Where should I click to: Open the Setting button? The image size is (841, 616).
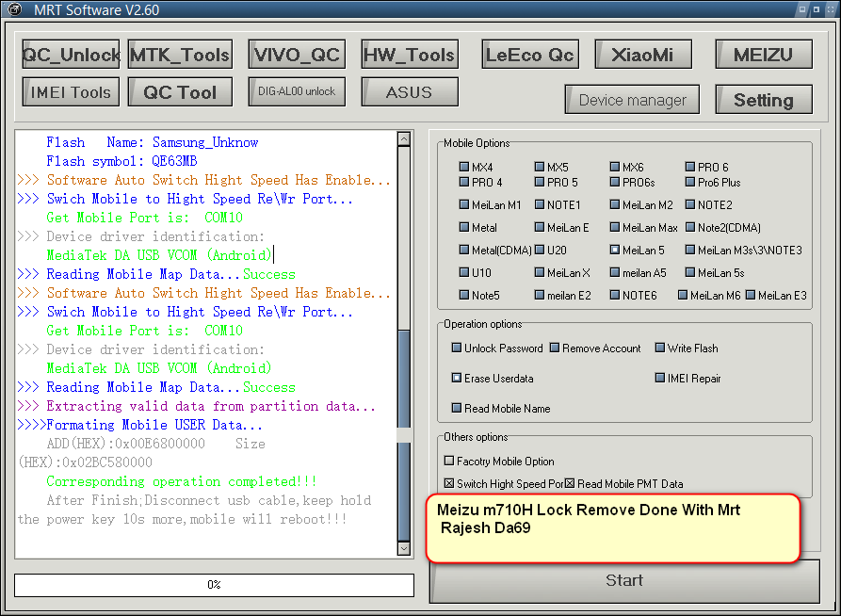tap(764, 99)
